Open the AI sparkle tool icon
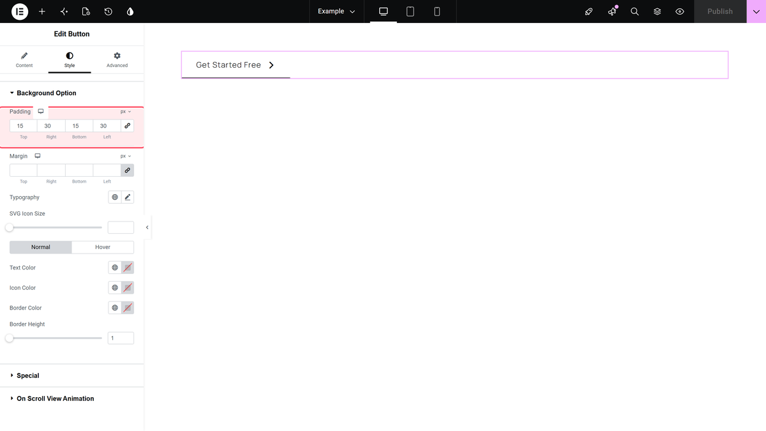 [64, 11]
